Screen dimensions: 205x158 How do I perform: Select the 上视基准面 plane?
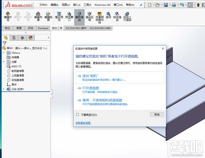[15, 75]
